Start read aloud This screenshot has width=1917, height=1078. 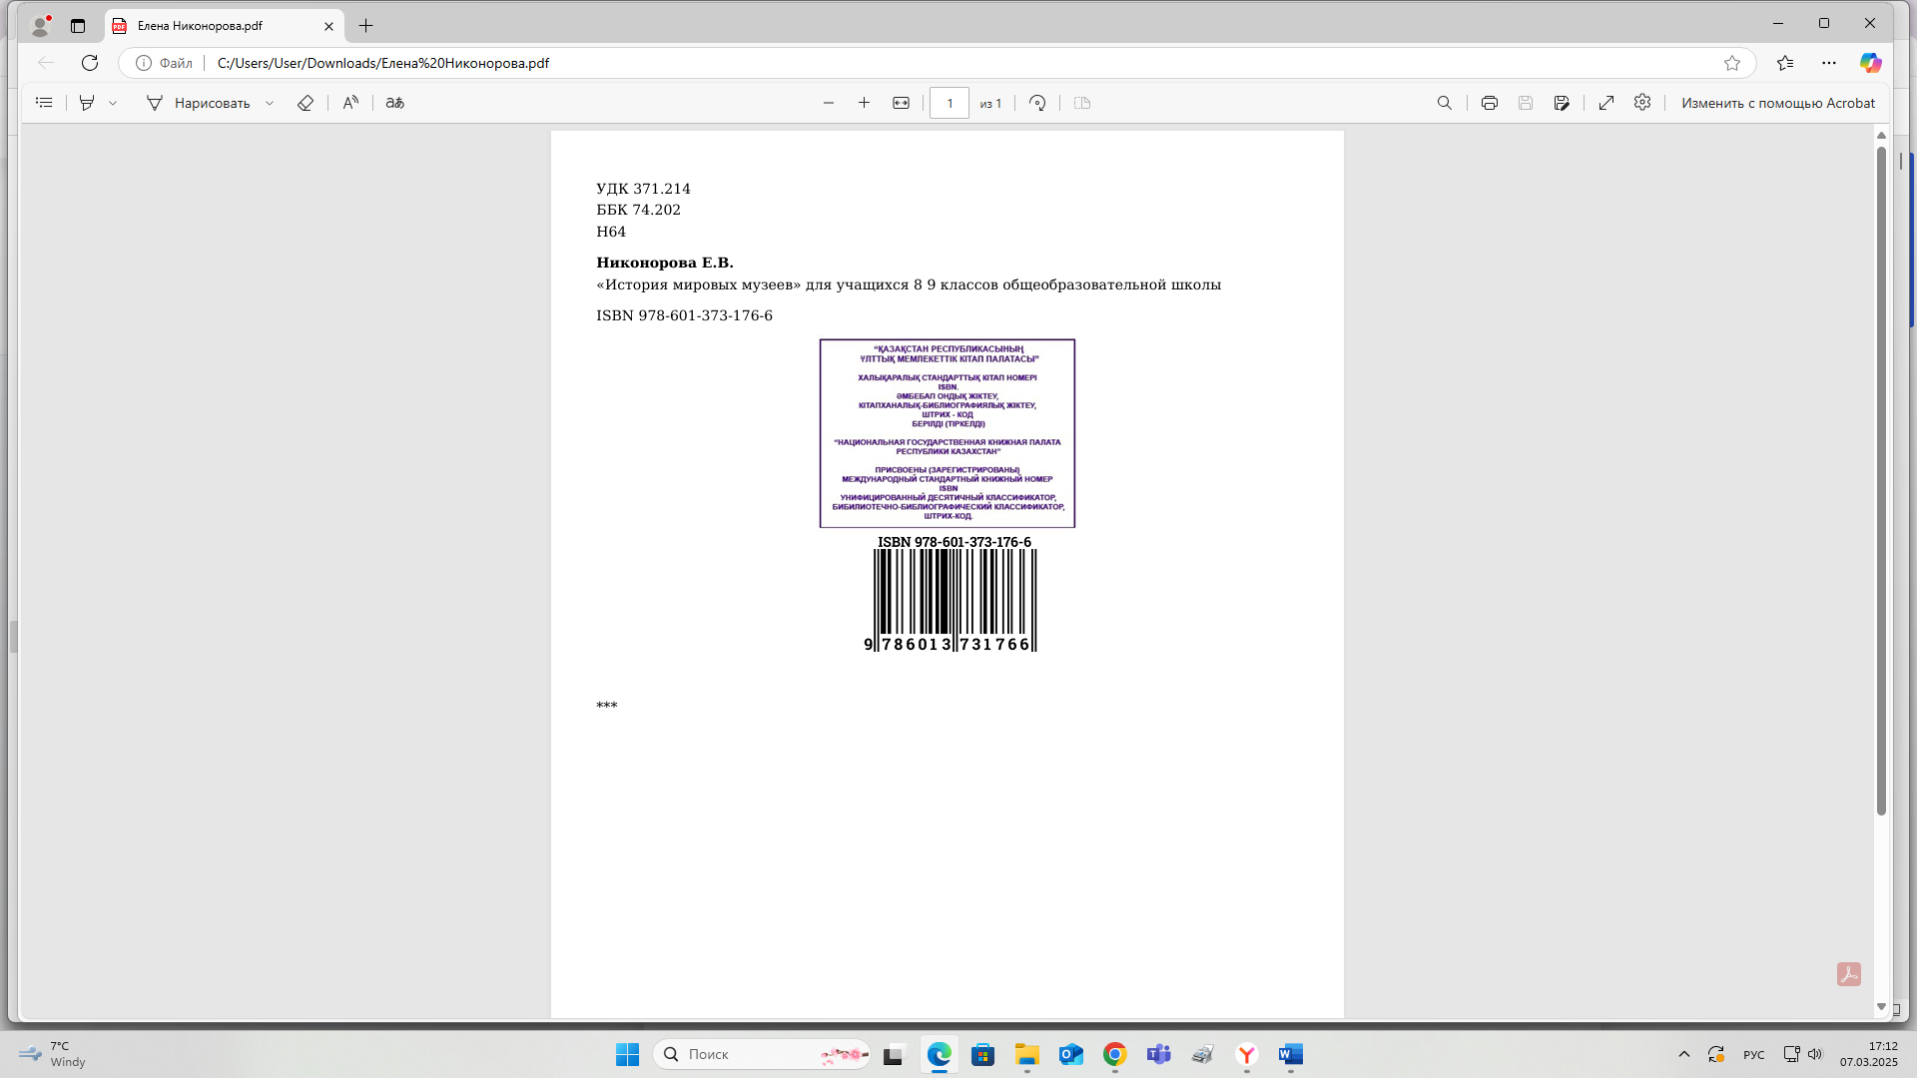click(x=350, y=103)
